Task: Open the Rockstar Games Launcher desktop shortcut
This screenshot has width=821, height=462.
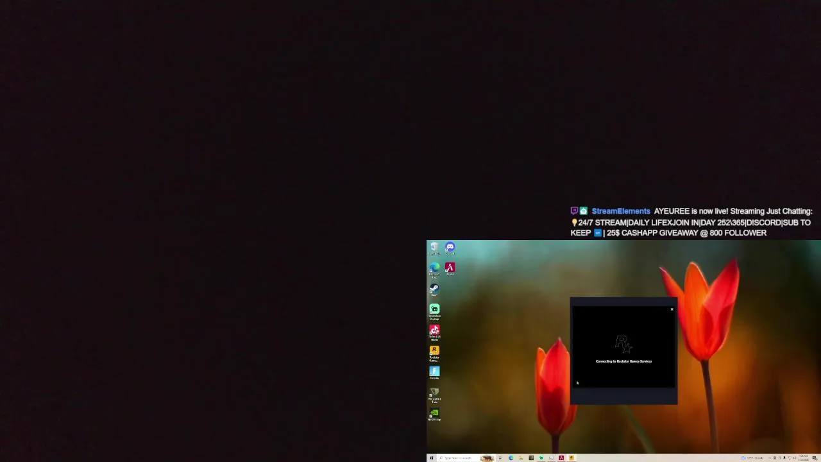Action: point(434,353)
